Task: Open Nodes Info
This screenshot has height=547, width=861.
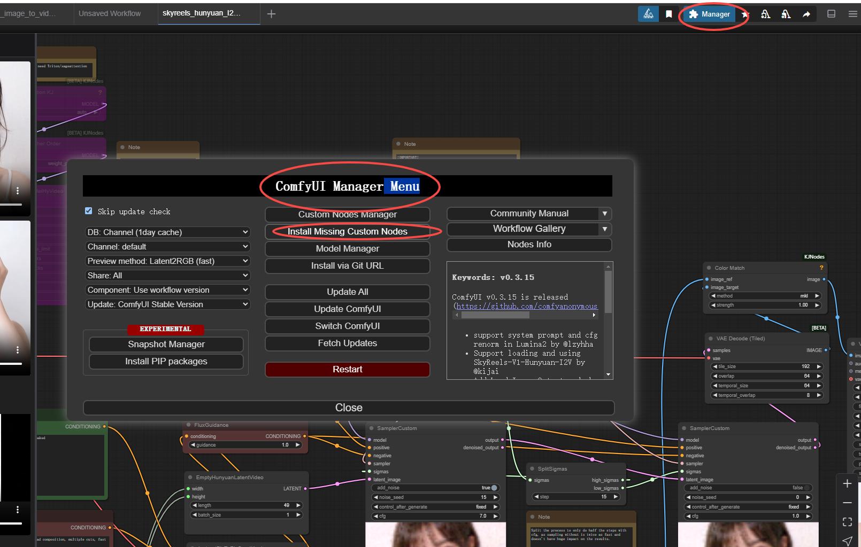Action: pyautogui.click(x=529, y=244)
